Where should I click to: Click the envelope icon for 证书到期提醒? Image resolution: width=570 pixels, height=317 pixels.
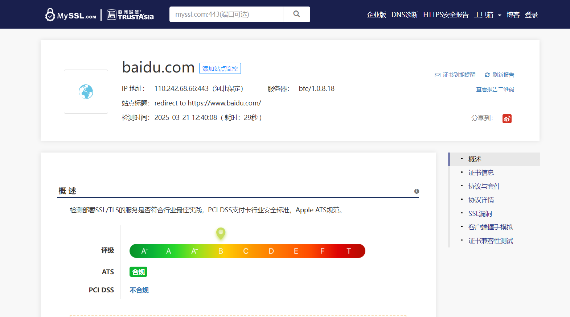click(438, 75)
